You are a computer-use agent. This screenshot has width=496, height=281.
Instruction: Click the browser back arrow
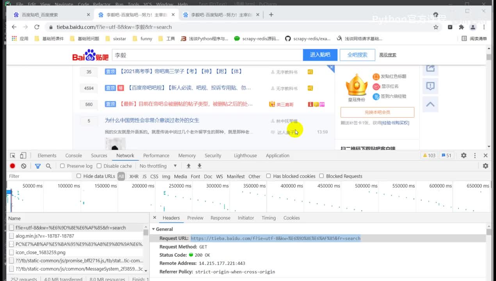pos(14,27)
